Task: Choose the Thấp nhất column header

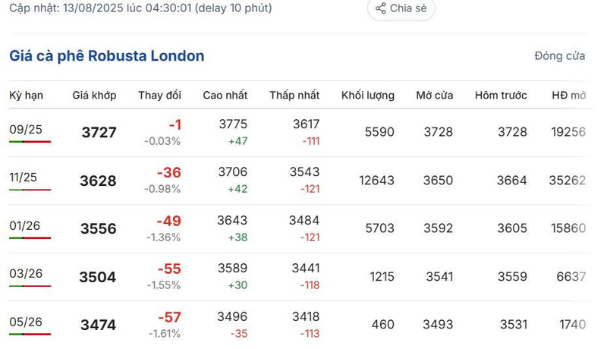Action: click(x=294, y=96)
